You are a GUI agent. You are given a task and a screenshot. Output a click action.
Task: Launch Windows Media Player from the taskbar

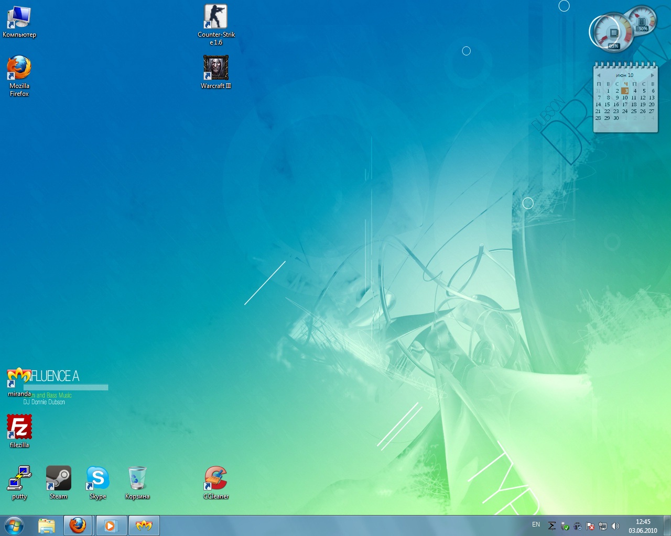[x=111, y=526]
